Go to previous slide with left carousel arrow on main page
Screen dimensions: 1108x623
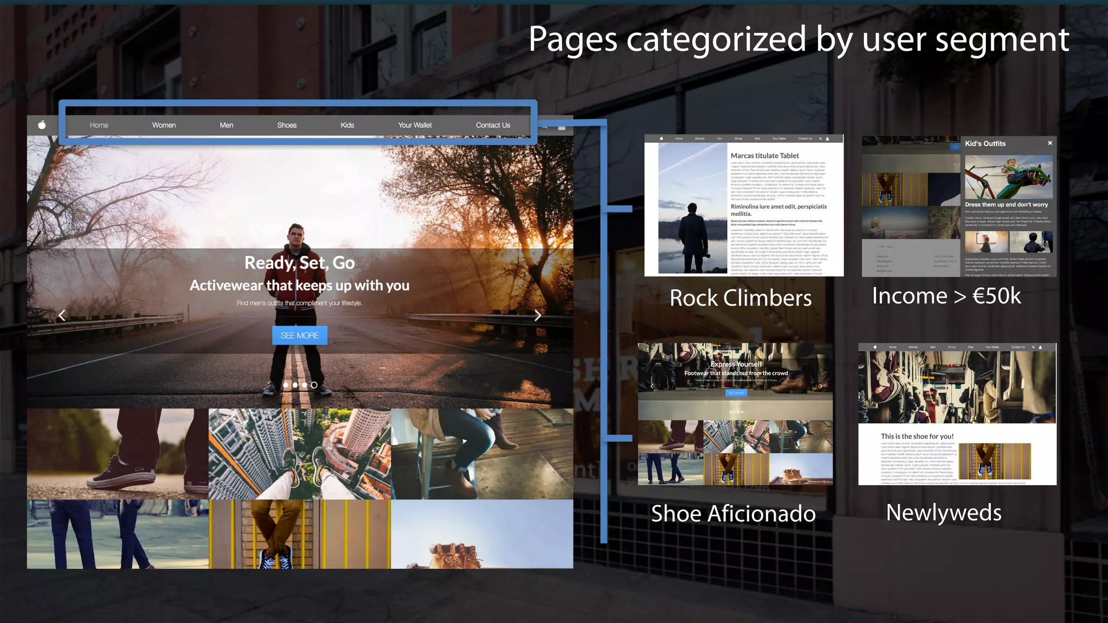click(x=62, y=315)
